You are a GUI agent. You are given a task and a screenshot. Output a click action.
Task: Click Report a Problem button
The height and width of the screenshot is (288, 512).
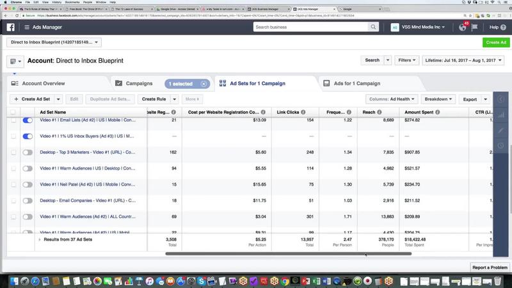coord(490,268)
